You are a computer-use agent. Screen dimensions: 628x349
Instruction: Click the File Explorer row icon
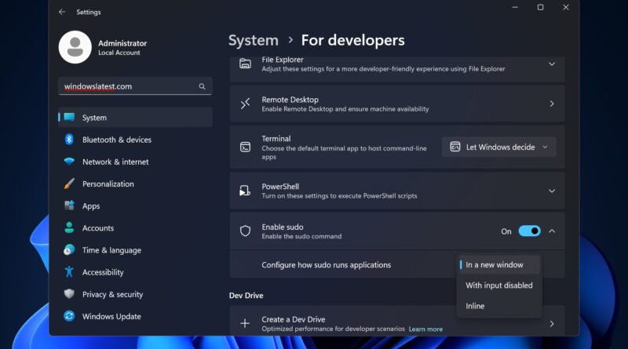(245, 64)
